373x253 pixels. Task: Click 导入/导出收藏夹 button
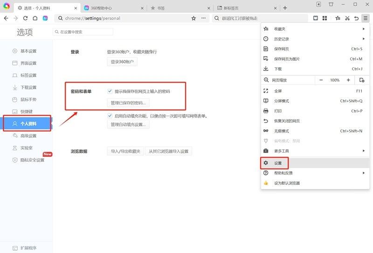tap(125, 151)
